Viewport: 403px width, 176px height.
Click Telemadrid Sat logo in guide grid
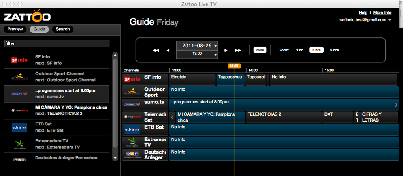[x=132, y=117]
